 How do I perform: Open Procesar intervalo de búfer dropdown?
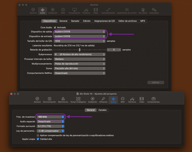tap(80, 59)
